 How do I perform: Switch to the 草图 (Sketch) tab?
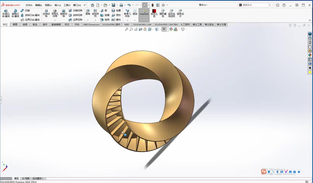pyautogui.click(x=15, y=25)
